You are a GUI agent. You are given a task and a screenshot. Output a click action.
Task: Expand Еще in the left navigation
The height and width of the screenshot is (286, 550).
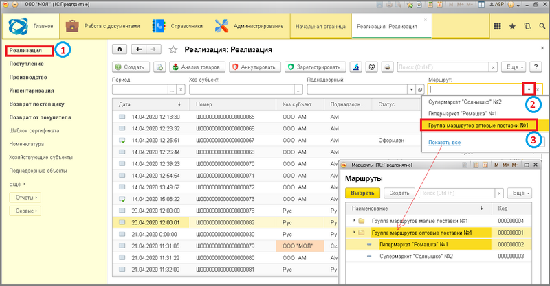(17, 184)
